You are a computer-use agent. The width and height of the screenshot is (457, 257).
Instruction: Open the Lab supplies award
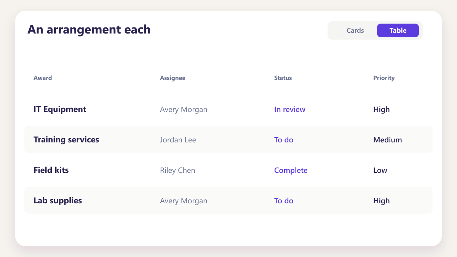coord(58,201)
